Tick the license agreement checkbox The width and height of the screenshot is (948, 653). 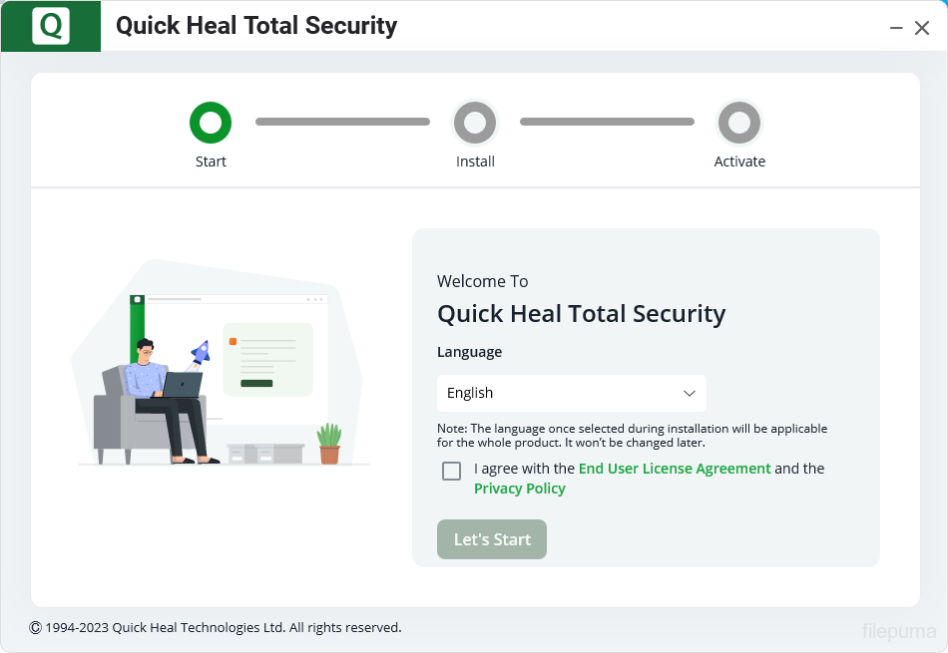pyautogui.click(x=451, y=471)
